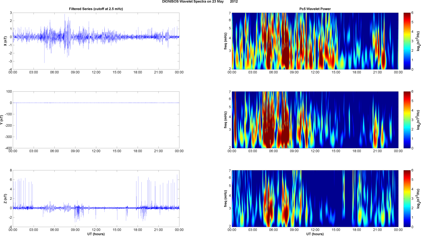The height and width of the screenshot is (236, 421).
Task: Click the 100 tick on Y axis
Action: tap(9, 91)
